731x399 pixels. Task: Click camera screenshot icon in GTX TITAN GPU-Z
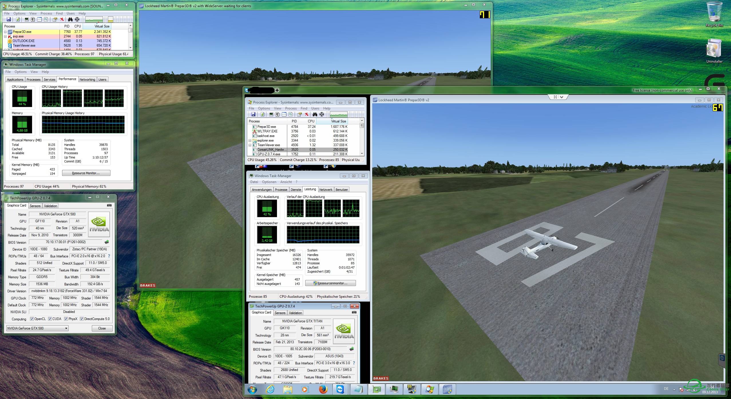click(354, 312)
